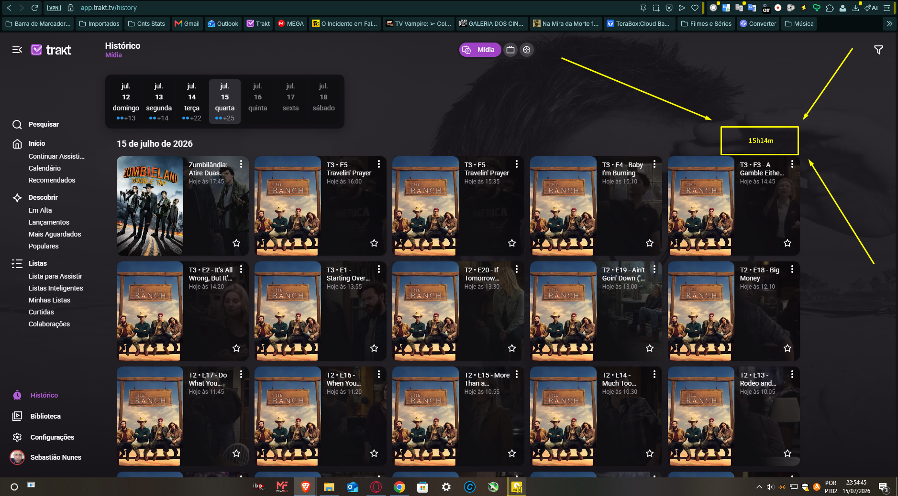Screen dimensions: 898x496
Task: Open Em Alta trending page
Action: coord(40,210)
